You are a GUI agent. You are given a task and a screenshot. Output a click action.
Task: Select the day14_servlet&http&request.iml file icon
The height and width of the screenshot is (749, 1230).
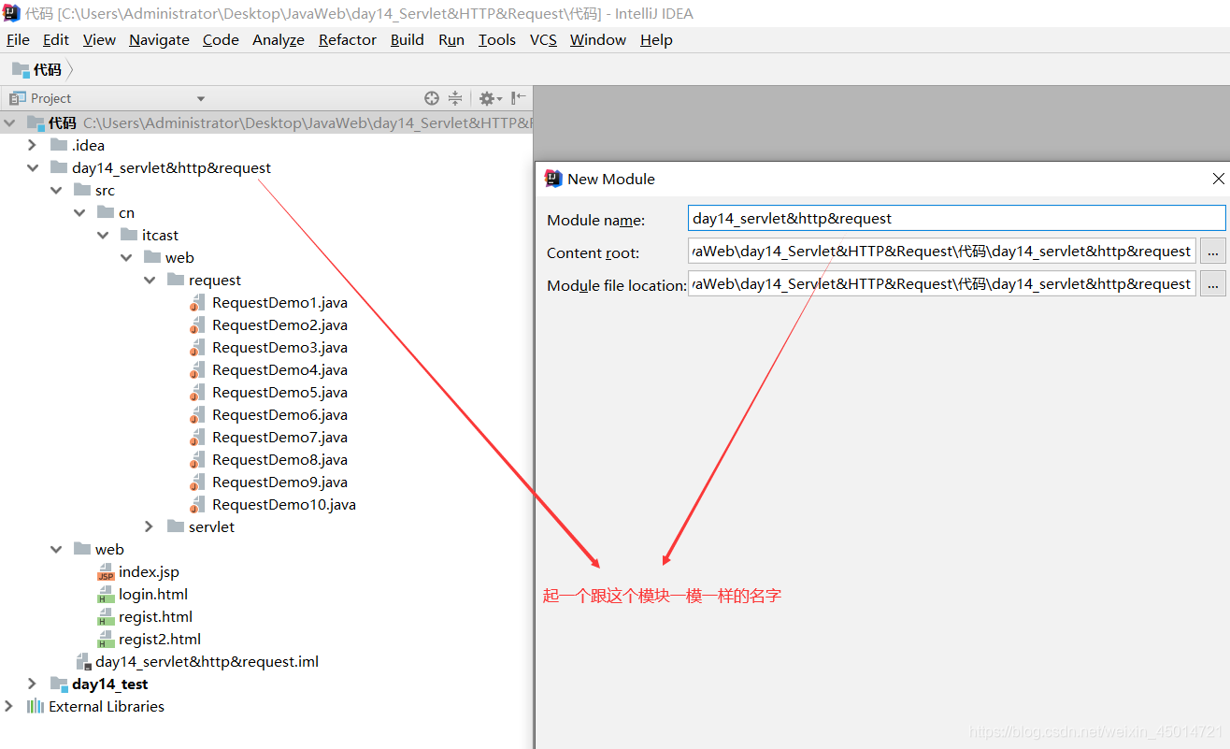pos(84,662)
